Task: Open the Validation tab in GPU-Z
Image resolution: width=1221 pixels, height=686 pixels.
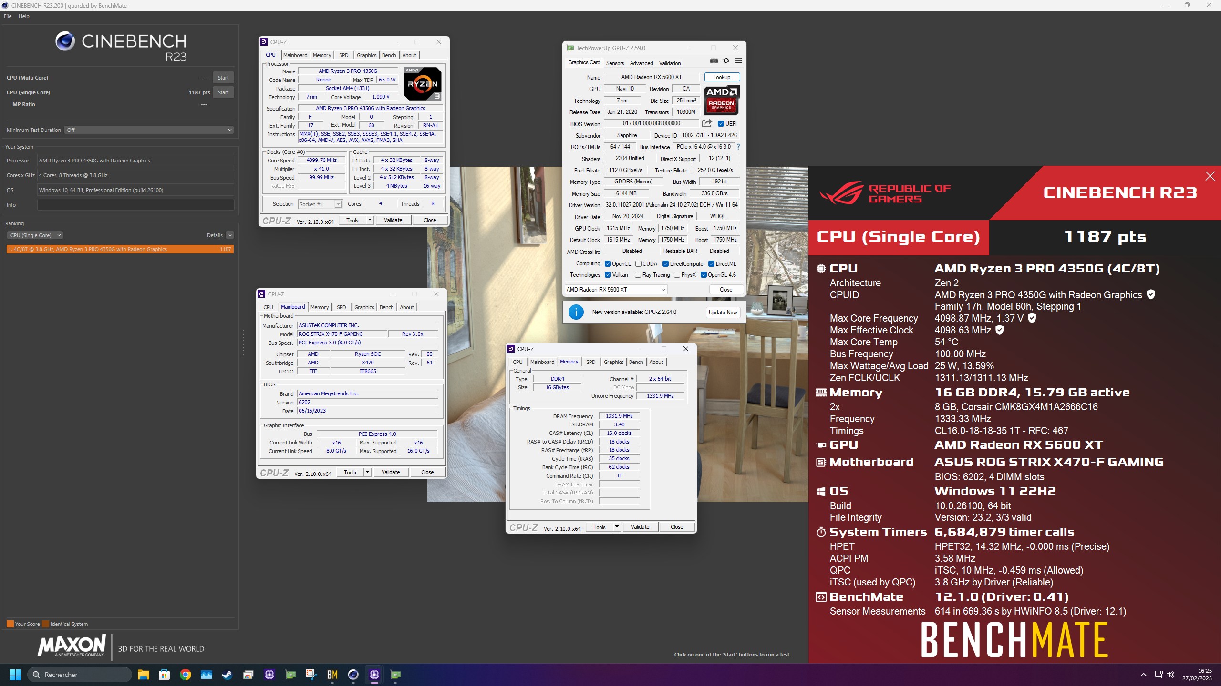Action: tap(670, 63)
